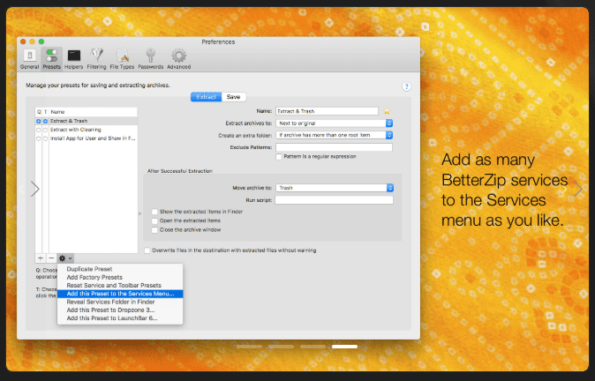The height and width of the screenshot is (381, 595).
Task: Close the Preferences window red button
Action: pyautogui.click(x=23, y=41)
